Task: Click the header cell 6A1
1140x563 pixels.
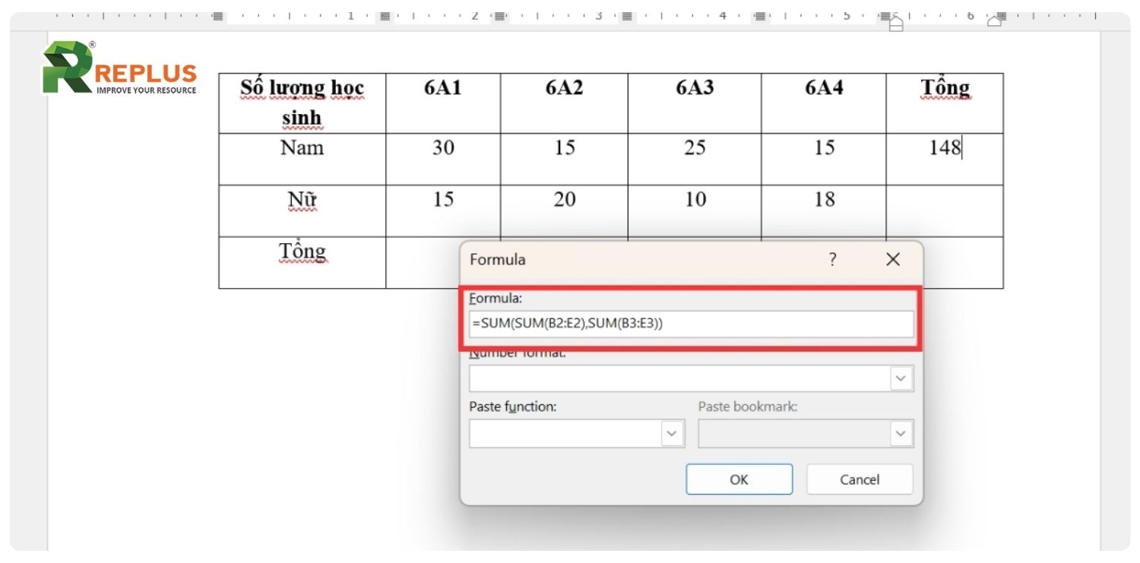Action: [x=443, y=103]
